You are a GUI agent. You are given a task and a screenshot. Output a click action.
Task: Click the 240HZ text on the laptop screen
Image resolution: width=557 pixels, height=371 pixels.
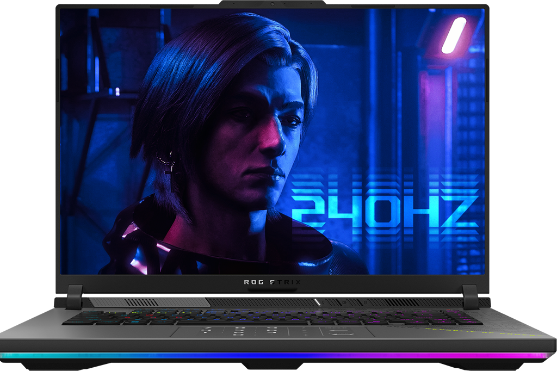[x=386, y=211]
